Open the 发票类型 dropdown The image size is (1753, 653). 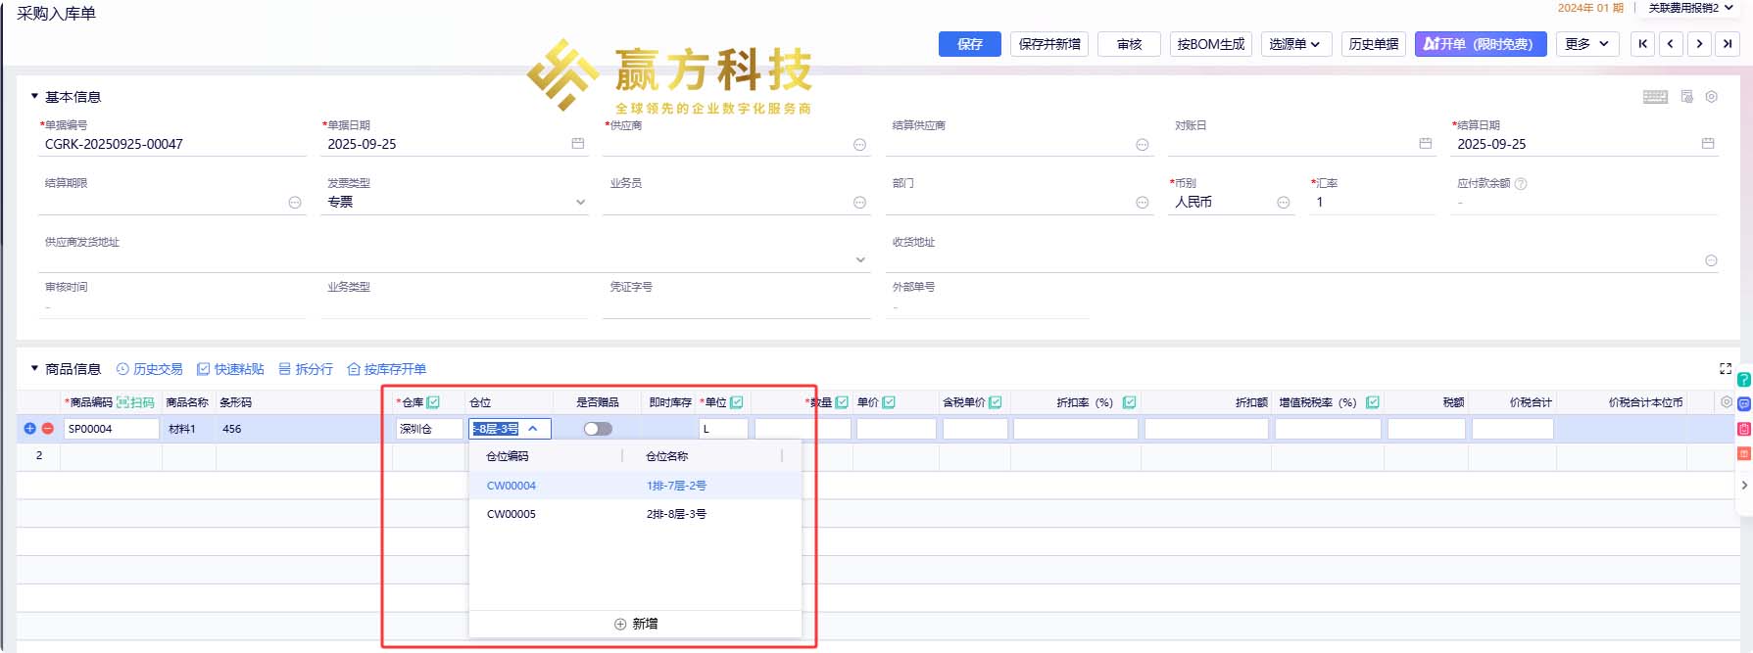click(x=580, y=203)
